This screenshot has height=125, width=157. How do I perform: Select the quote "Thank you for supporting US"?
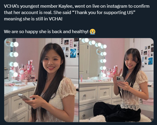click(104, 13)
